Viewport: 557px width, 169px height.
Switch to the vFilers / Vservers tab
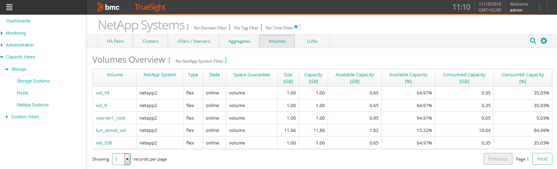(194, 41)
